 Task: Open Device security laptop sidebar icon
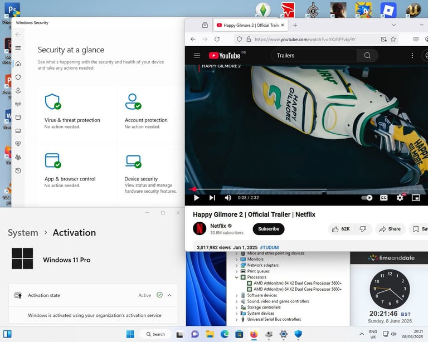[x=18, y=131]
